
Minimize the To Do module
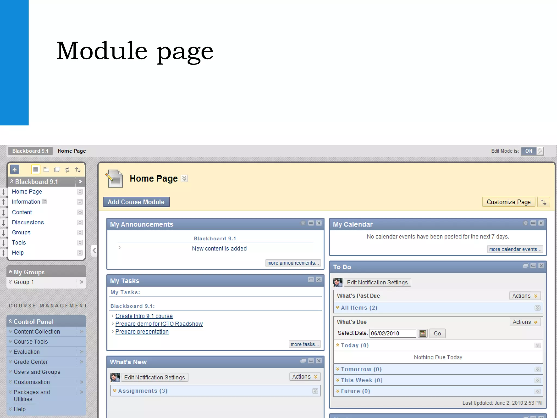click(x=533, y=266)
